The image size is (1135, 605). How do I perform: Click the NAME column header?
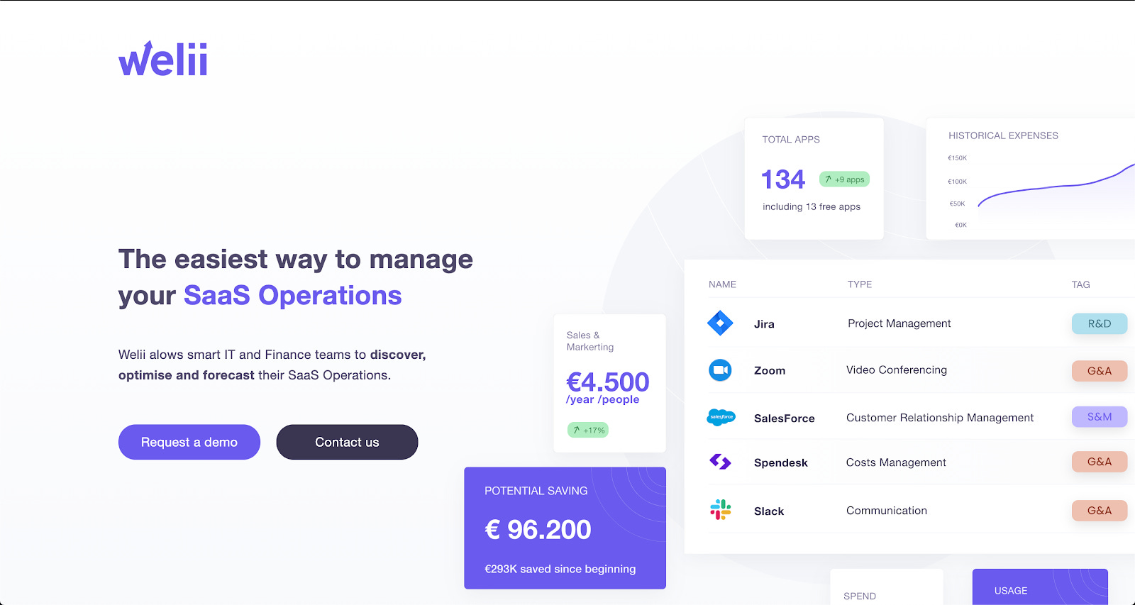(722, 284)
